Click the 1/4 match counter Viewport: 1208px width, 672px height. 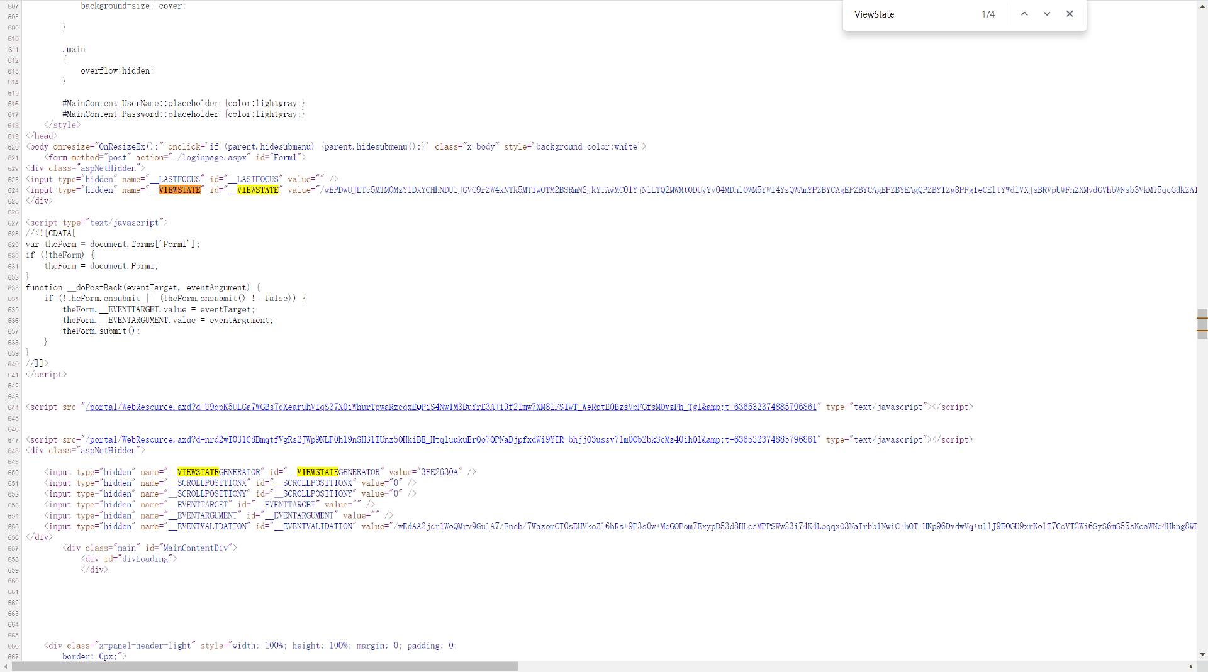[988, 14]
